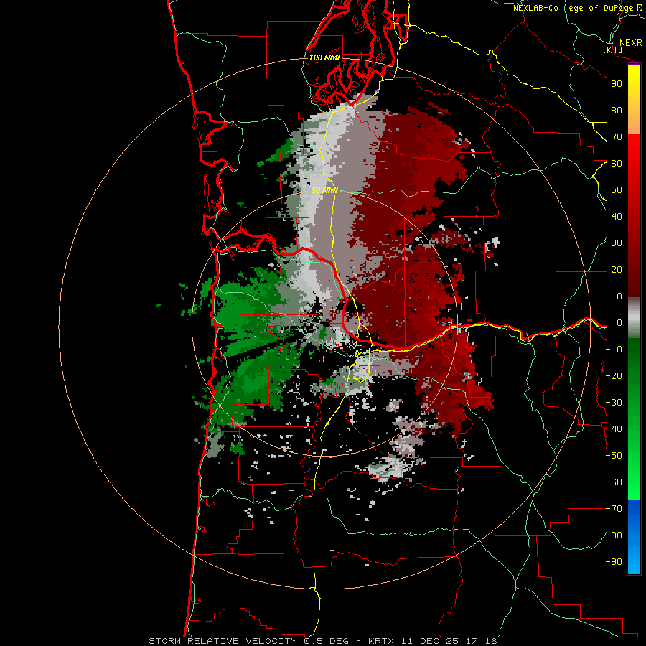The width and height of the screenshot is (646, 646).
Task: Click the NEXR label above the color scale
Action: click(x=630, y=43)
